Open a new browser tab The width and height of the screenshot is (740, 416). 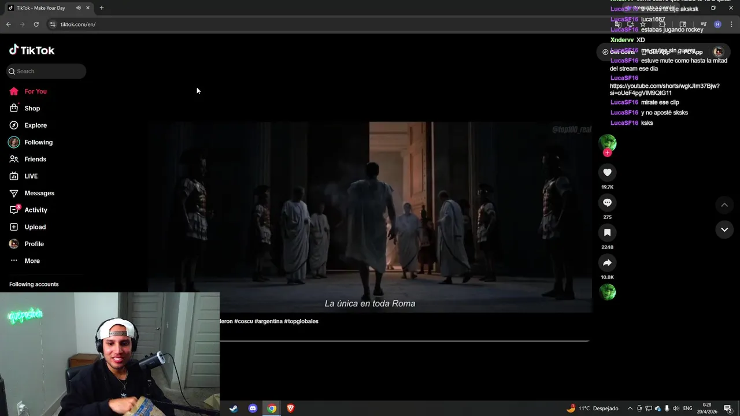[x=102, y=8]
